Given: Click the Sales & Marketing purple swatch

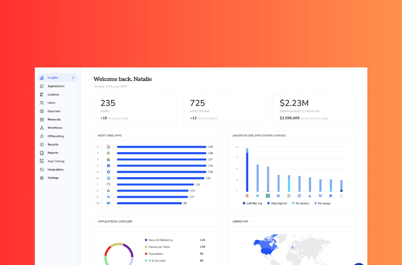Looking at the screenshot, I should tap(146, 240).
